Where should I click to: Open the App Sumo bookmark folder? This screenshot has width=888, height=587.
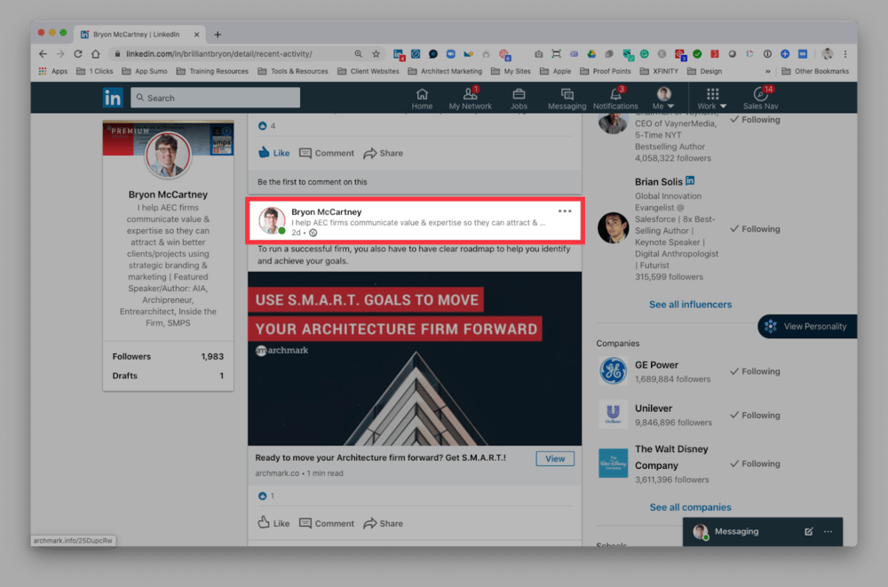(x=145, y=71)
